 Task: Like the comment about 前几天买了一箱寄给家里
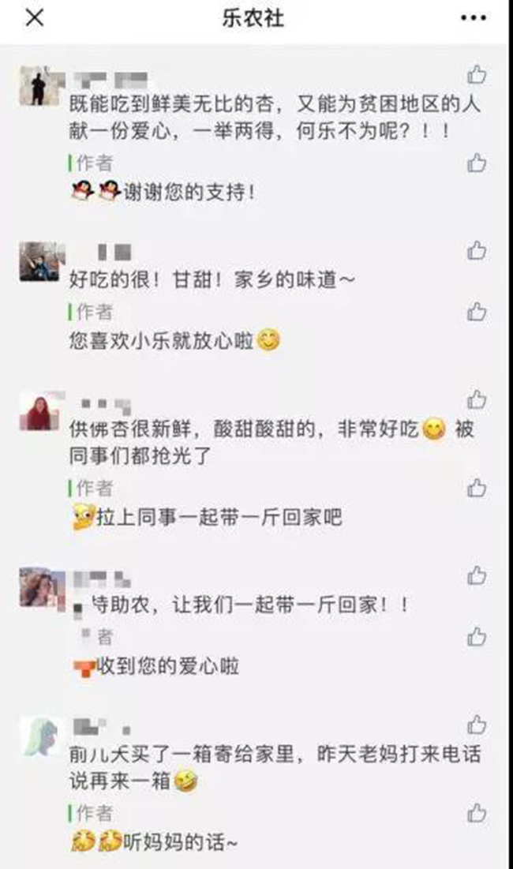pos(477,725)
